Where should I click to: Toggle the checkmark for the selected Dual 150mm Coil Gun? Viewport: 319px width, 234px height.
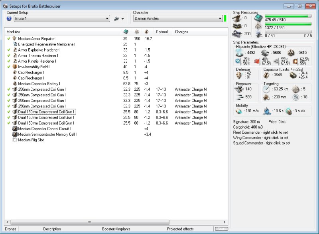tap(8, 111)
